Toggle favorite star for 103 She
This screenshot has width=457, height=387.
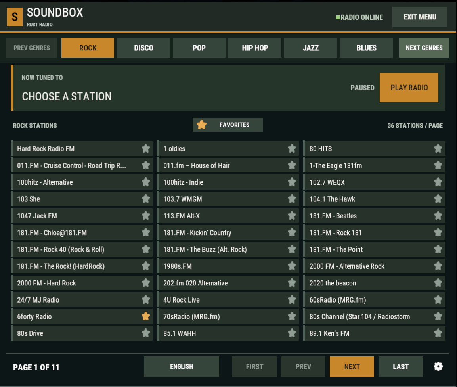(x=146, y=199)
